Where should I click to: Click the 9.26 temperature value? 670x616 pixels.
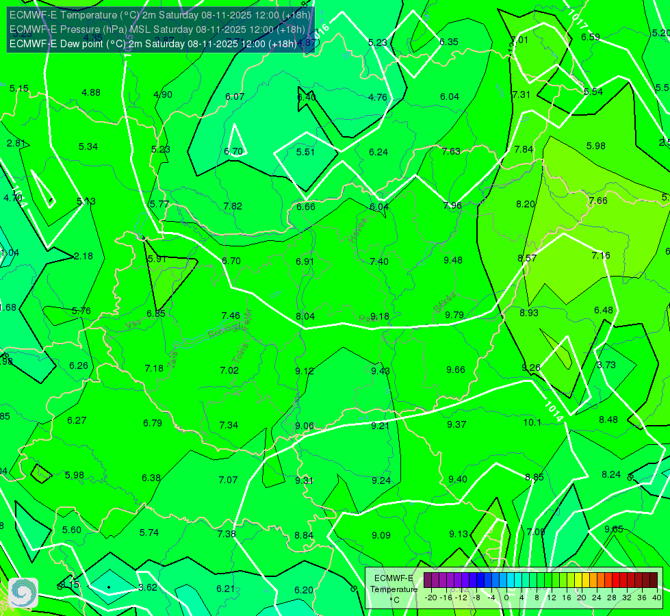531,368
